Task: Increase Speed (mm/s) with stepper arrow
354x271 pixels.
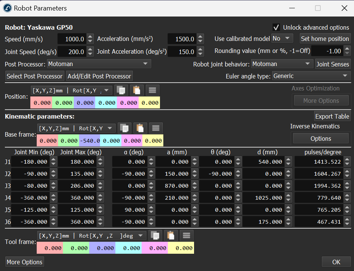Action: pos(90,37)
